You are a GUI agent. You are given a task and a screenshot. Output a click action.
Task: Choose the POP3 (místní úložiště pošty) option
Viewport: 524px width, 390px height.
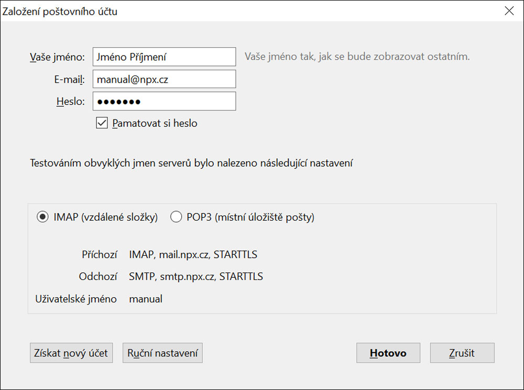pyautogui.click(x=176, y=217)
